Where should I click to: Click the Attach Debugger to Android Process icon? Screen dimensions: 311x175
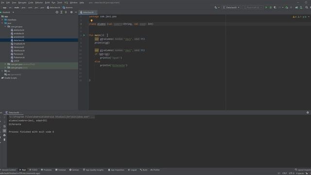(287, 8)
